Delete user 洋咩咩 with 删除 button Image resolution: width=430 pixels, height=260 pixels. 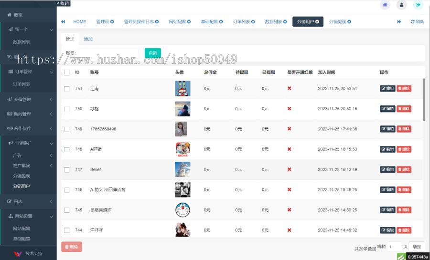click(404, 230)
